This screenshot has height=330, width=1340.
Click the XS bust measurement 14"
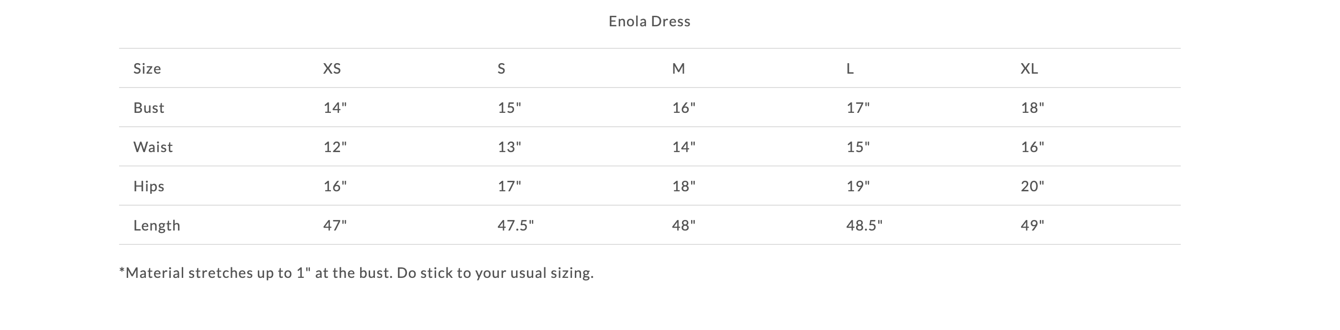click(335, 108)
